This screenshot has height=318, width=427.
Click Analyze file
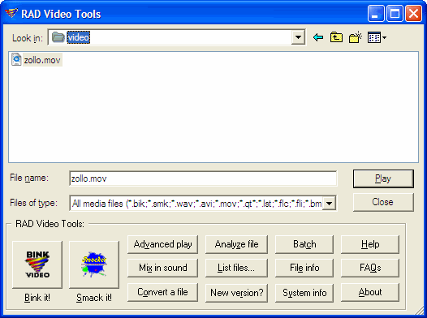point(236,244)
